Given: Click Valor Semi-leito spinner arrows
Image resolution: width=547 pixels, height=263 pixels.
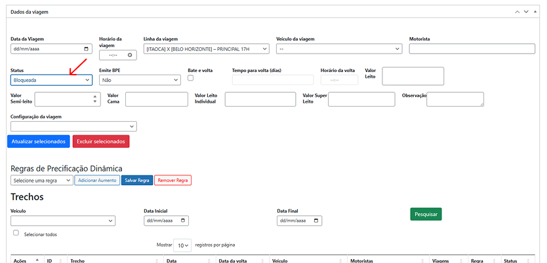Looking at the screenshot, I should tap(95, 99).
